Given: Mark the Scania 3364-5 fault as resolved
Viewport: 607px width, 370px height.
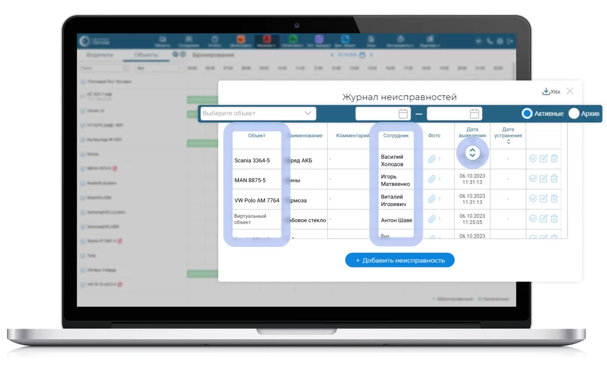Looking at the screenshot, I should click(x=533, y=159).
